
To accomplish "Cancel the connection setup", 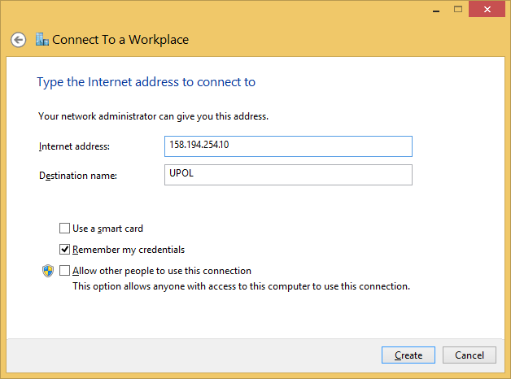I will 470,355.
